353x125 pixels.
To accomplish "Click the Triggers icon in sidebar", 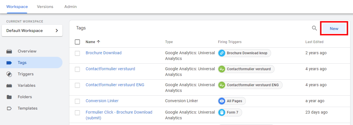I will coord(9,74).
